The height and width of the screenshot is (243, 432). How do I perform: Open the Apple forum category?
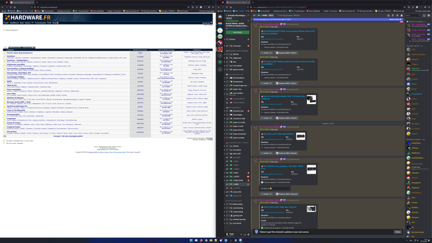(9, 81)
